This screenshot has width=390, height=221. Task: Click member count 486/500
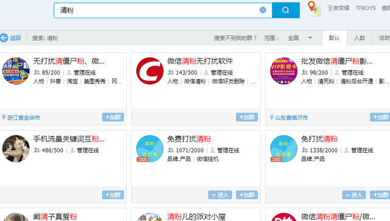tap(52, 150)
